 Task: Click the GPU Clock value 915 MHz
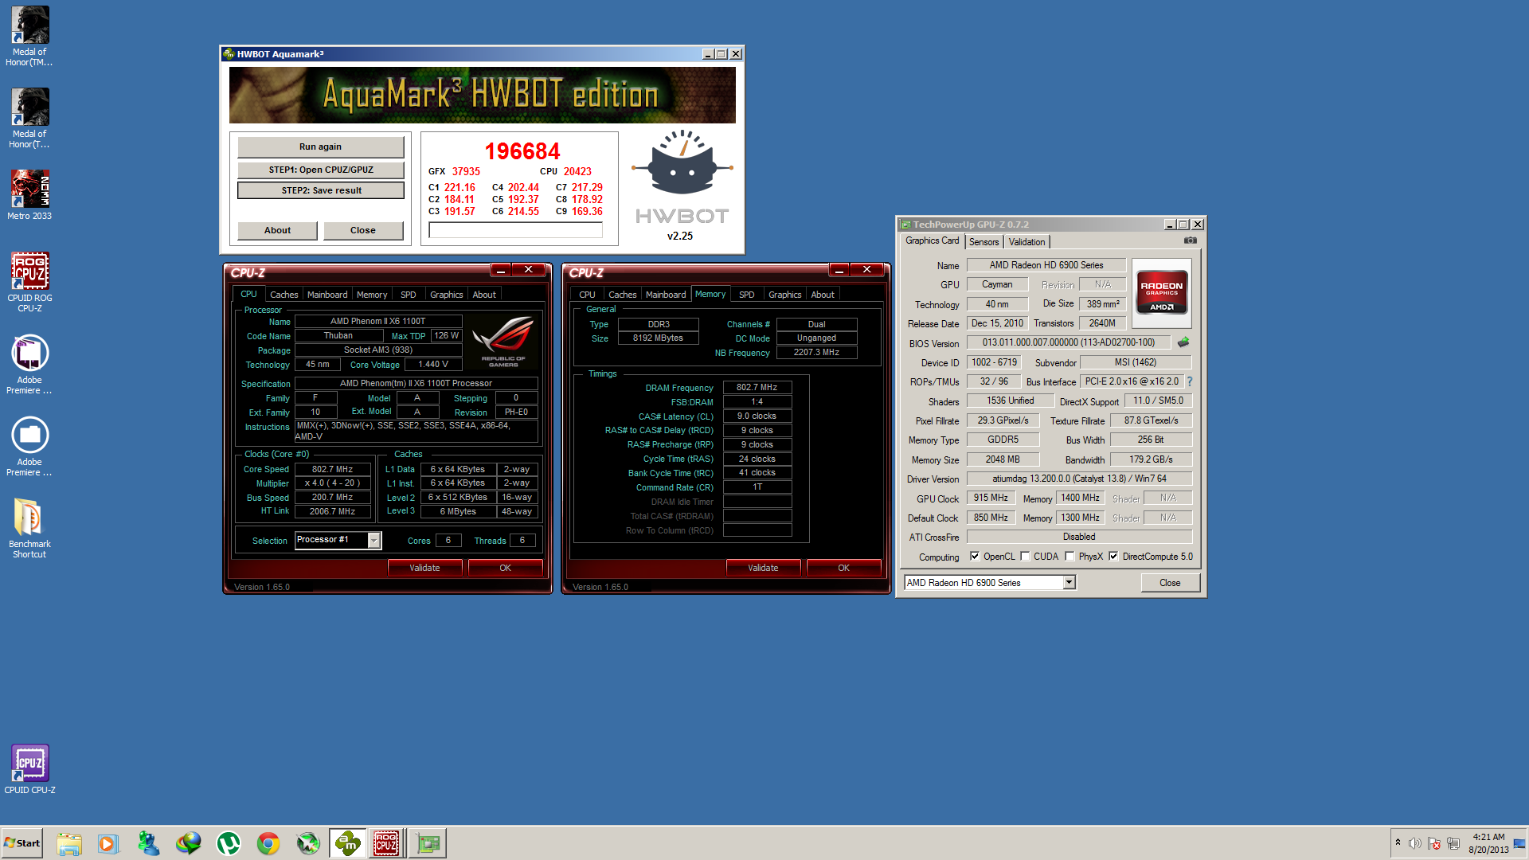pos(990,498)
